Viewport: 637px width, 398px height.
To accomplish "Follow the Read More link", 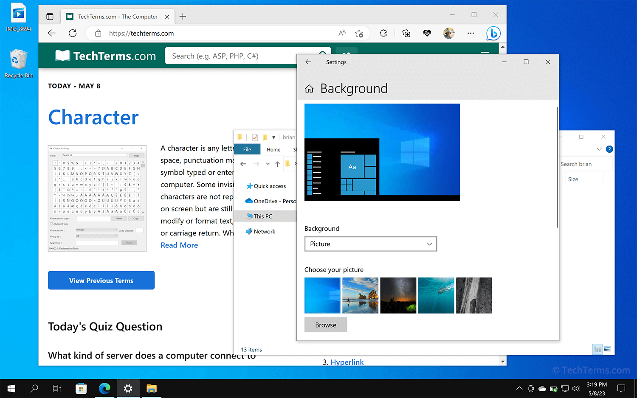I will point(179,245).
